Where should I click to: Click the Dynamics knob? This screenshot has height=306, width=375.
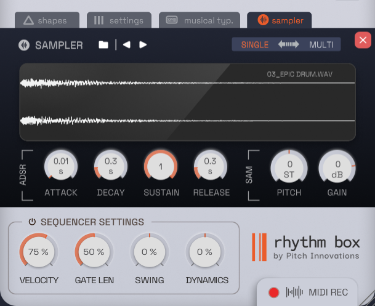204,251
